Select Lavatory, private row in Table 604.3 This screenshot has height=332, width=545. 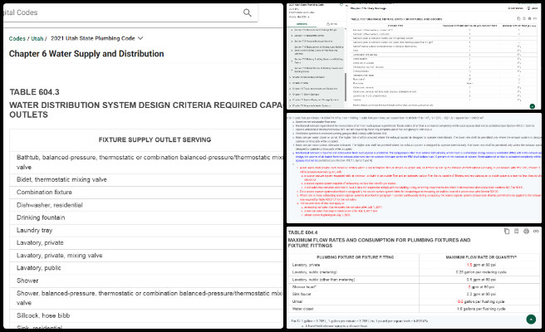point(146,242)
